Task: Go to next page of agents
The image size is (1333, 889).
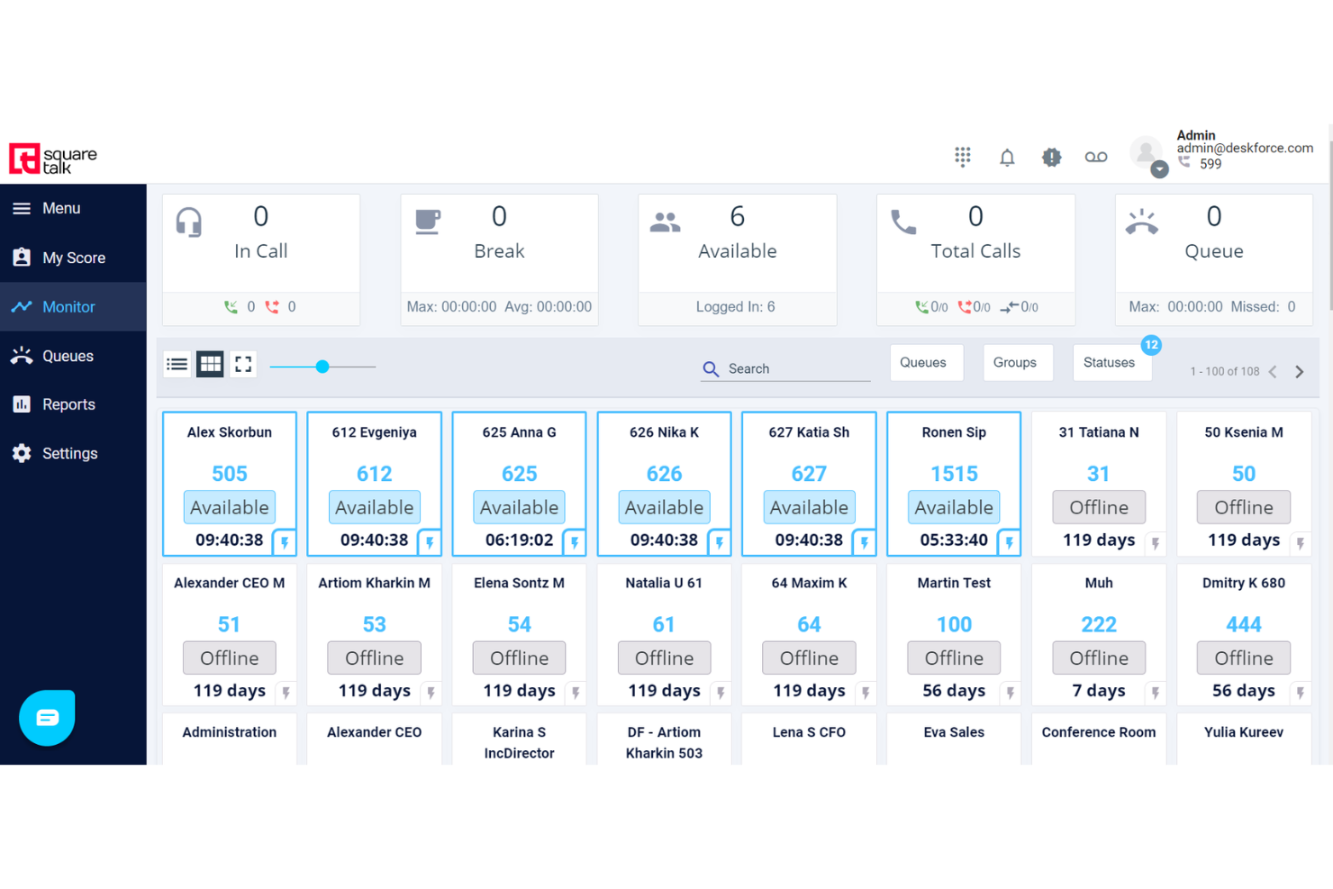Action: [x=1300, y=371]
